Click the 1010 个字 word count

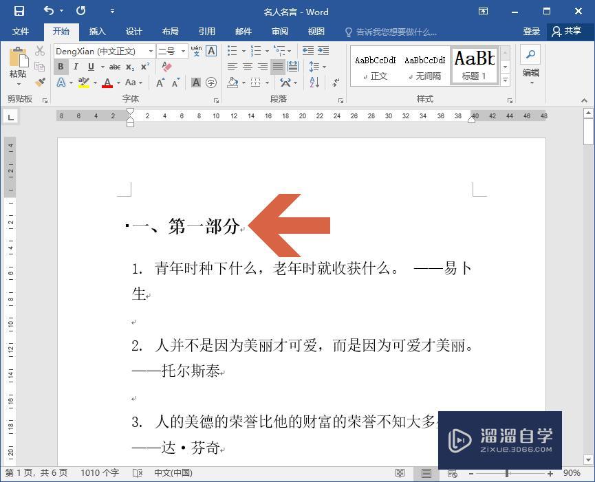(100, 473)
